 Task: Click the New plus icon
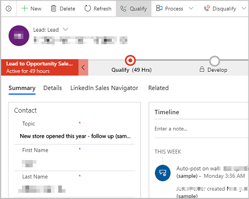coord(24,8)
